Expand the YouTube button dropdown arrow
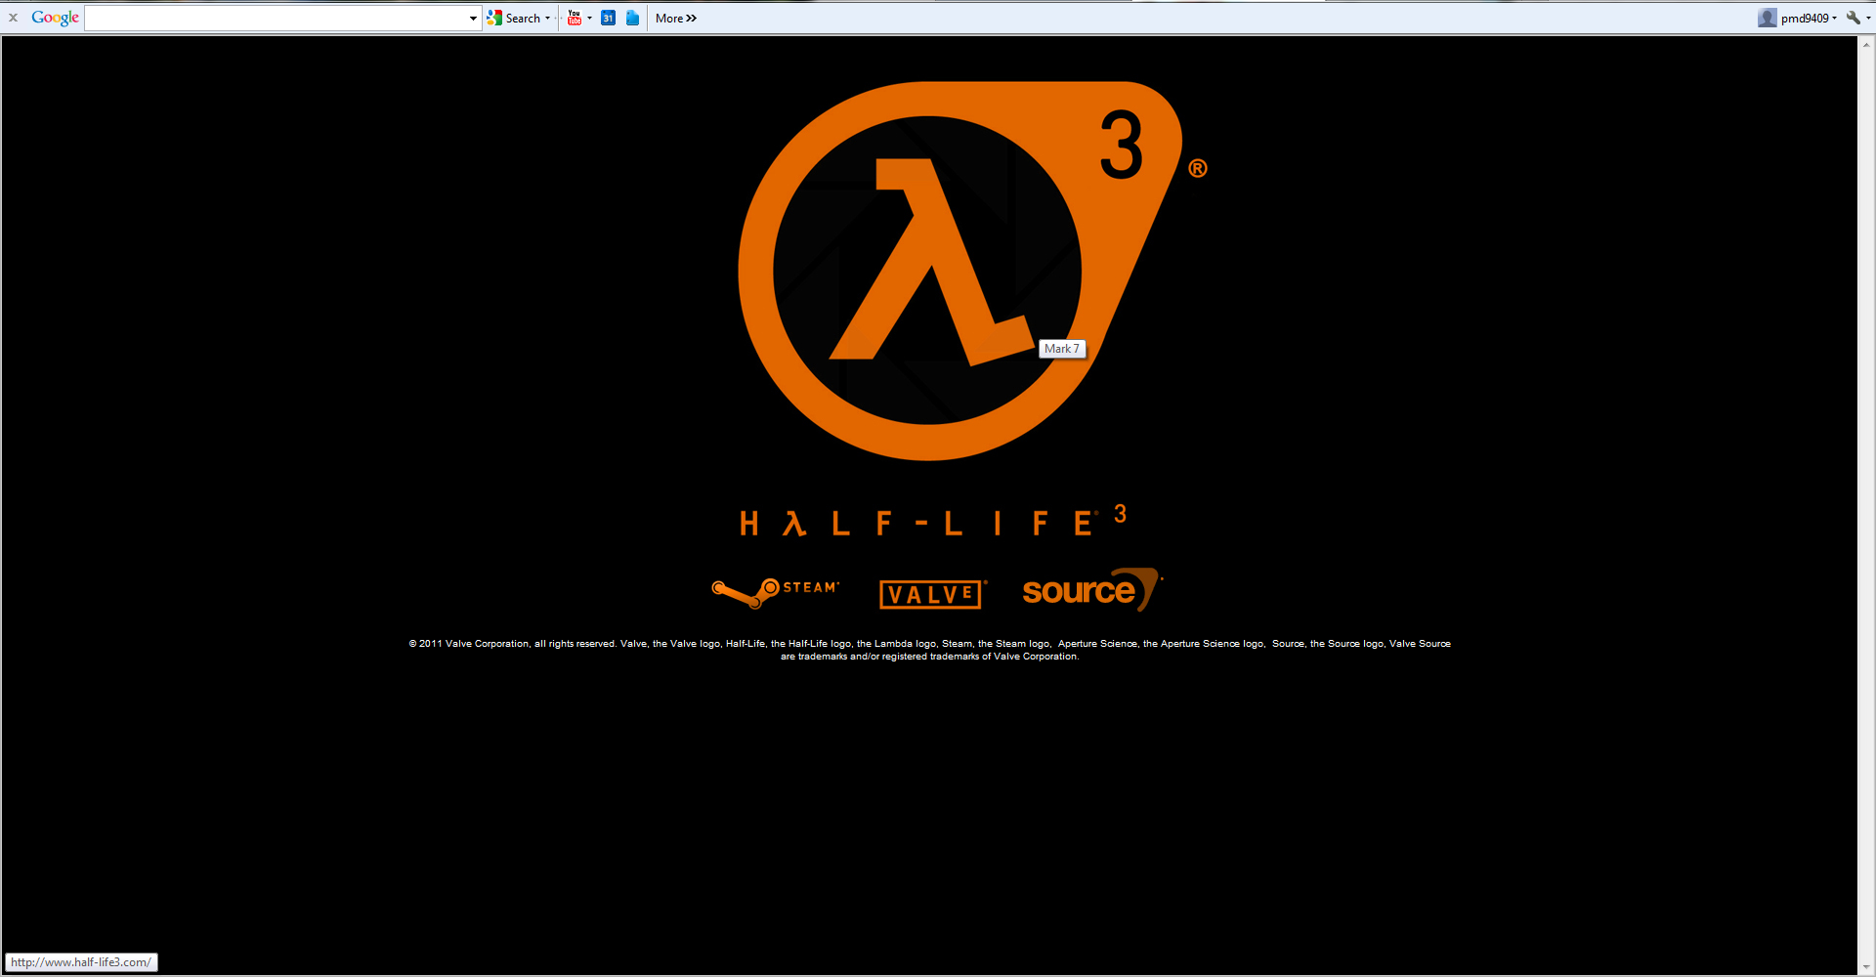The width and height of the screenshot is (1876, 977). point(589,19)
